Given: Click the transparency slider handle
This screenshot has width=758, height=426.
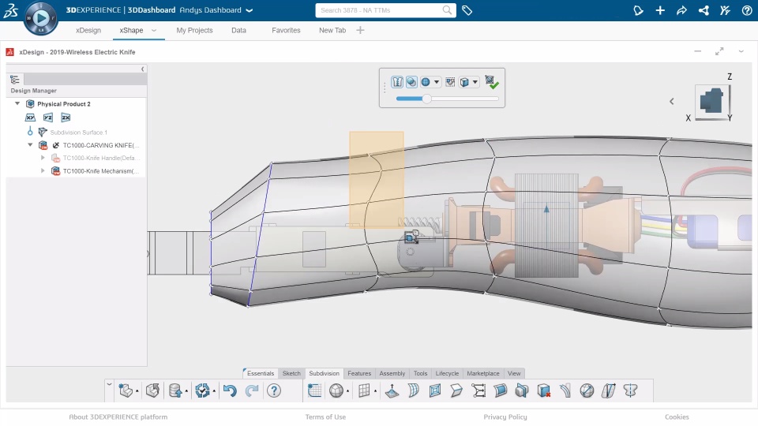Looking at the screenshot, I should (x=427, y=99).
